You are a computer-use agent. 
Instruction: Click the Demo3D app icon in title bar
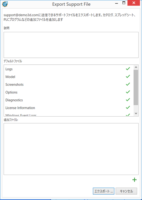[x=5, y=4]
